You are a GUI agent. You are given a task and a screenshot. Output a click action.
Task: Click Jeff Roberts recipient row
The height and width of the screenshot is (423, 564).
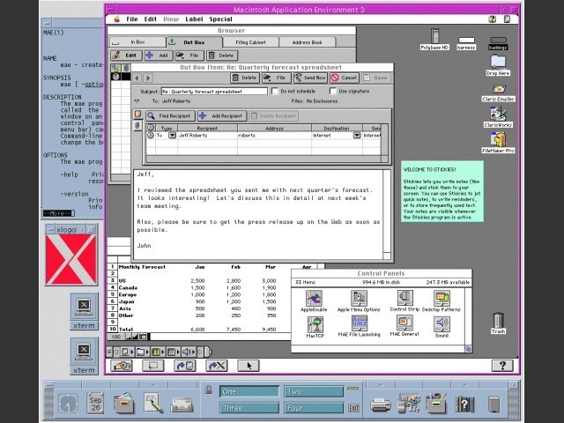pos(263,135)
